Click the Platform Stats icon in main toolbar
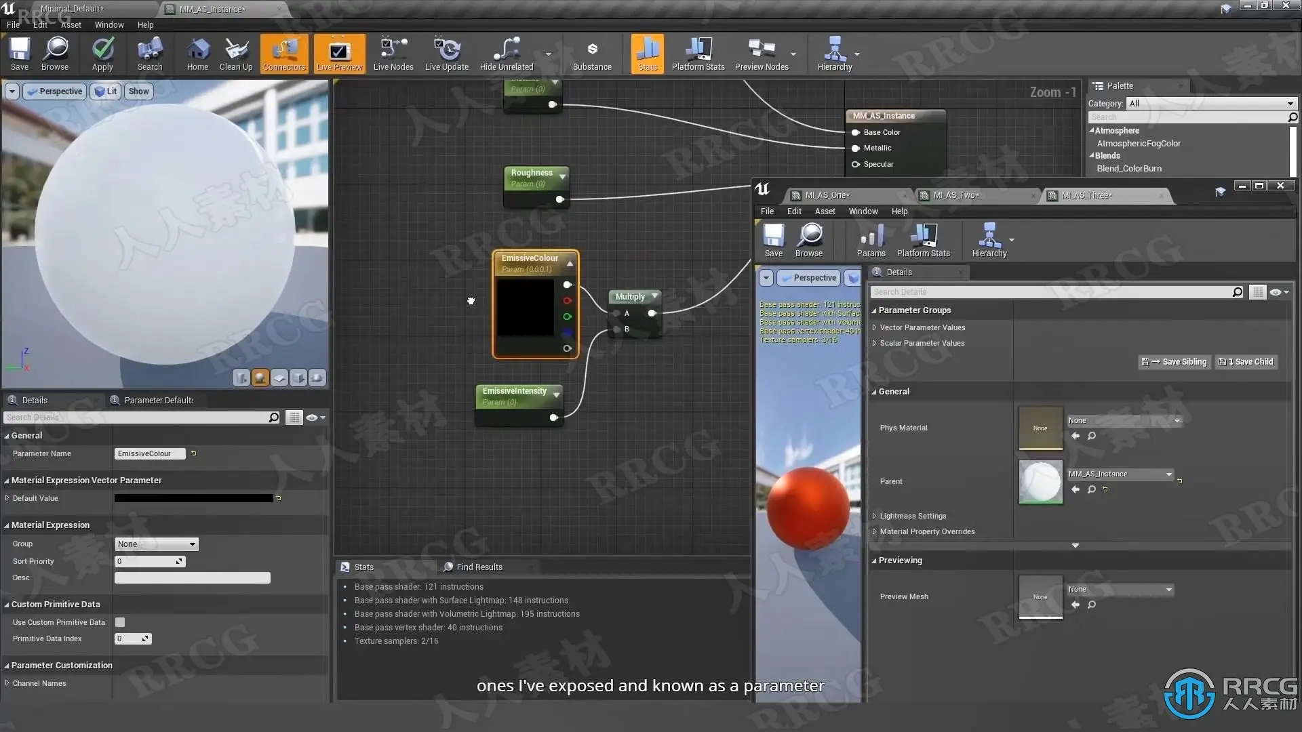1302x732 pixels. [x=698, y=54]
